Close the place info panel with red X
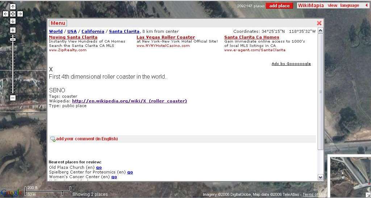The image size is (371, 198). 319,23
